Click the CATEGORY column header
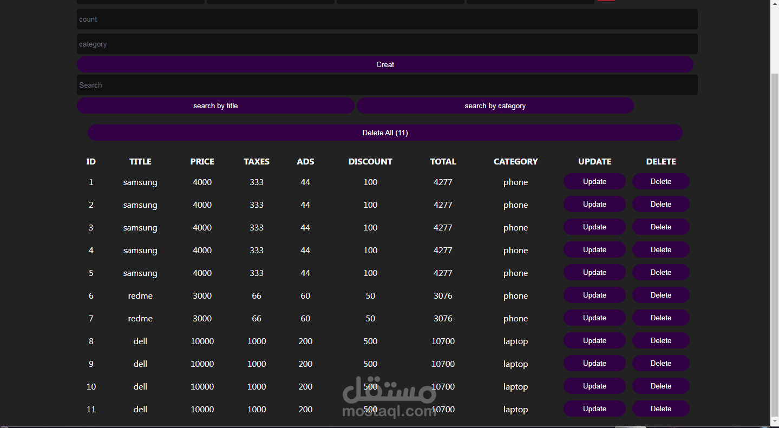 point(515,161)
